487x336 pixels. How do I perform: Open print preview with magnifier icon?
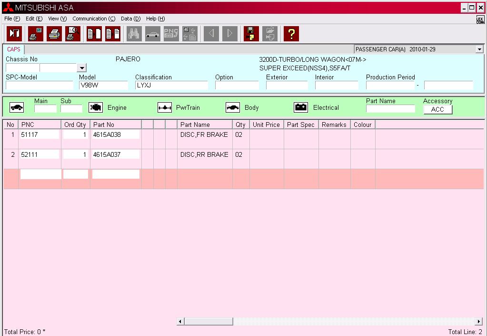click(73, 34)
